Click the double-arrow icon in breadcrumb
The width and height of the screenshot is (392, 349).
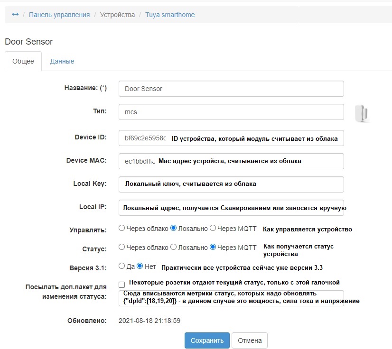15,15
